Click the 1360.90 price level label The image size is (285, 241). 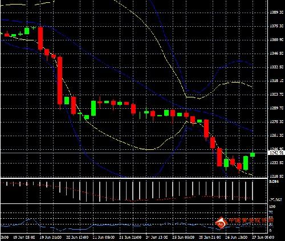[276, 40]
